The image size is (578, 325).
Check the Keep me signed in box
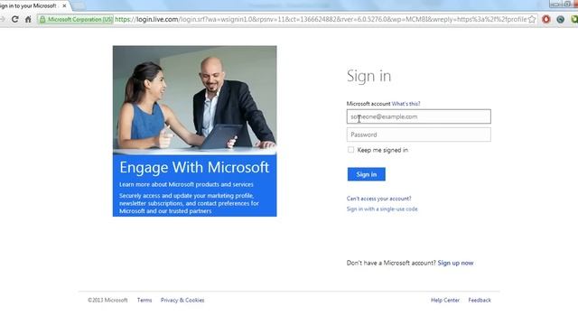(350, 150)
